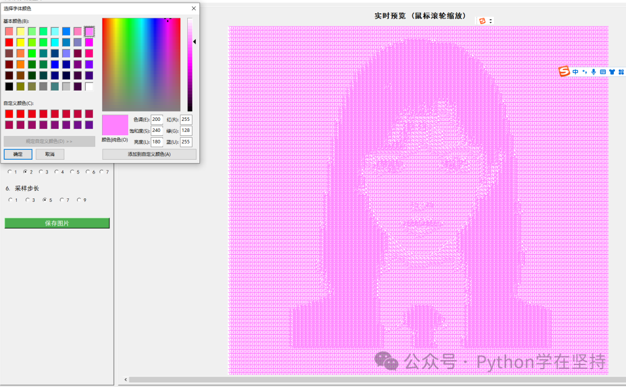Select radio option 6 in the seven-option group
626x387 pixels.
pos(88,172)
